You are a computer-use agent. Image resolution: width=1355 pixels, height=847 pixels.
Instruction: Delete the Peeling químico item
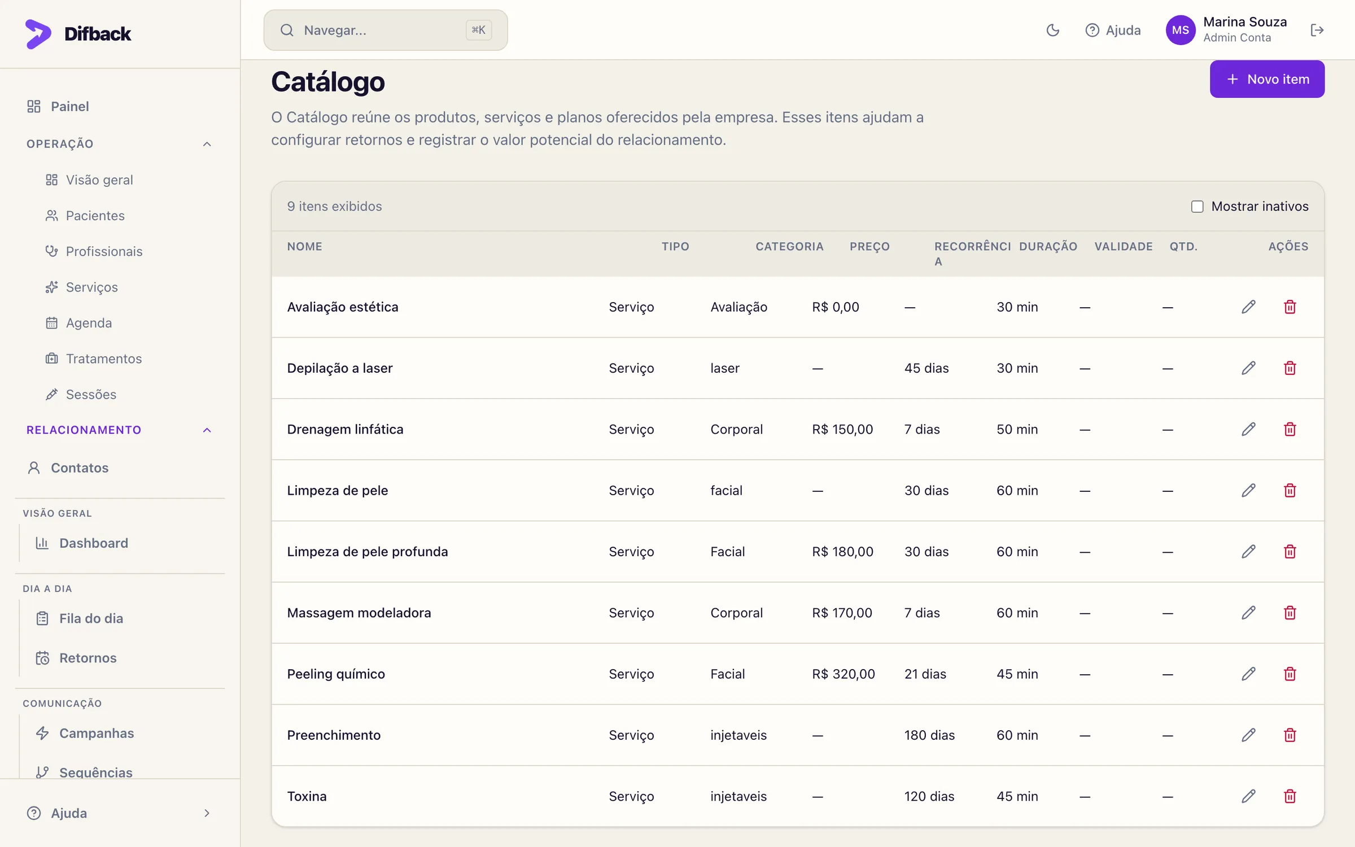(x=1290, y=674)
